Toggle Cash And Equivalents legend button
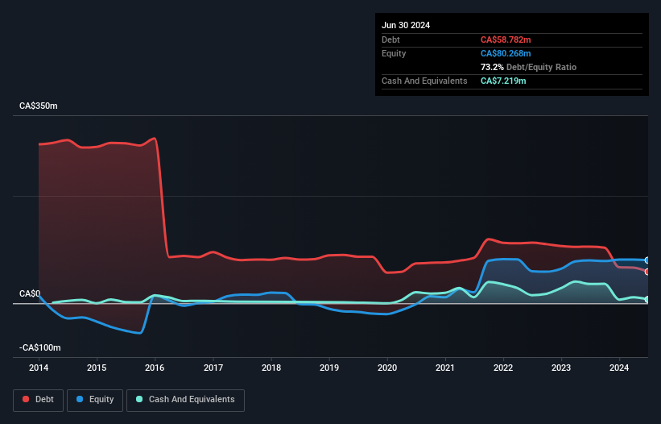This screenshot has height=424, width=661. pyautogui.click(x=185, y=400)
